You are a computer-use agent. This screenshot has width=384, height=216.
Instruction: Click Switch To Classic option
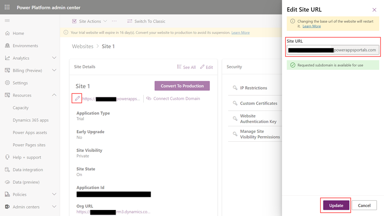coord(146,21)
